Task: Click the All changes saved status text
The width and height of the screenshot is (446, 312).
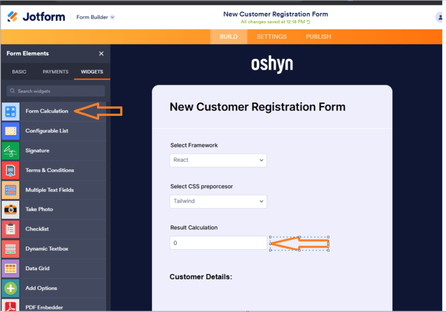Action: click(273, 22)
